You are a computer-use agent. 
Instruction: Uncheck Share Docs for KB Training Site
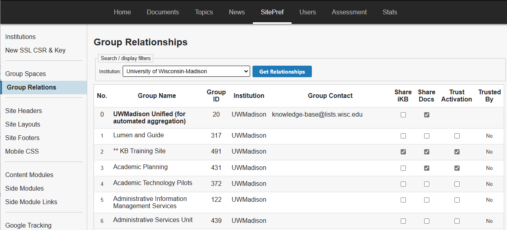tap(427, 152)
